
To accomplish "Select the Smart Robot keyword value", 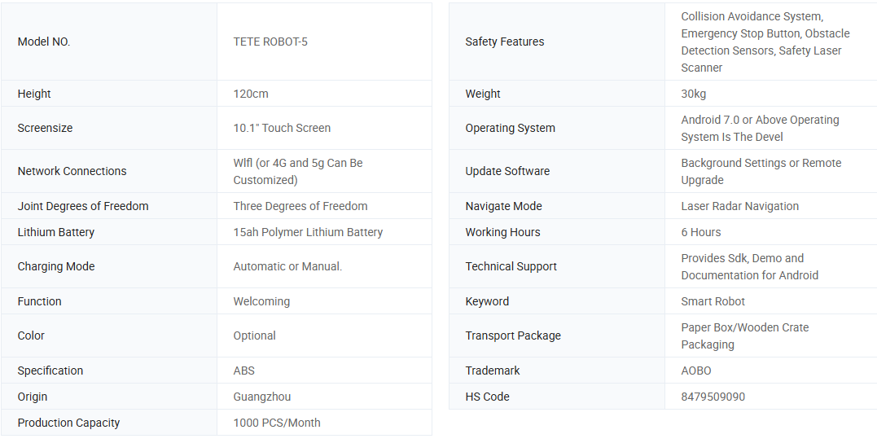I will pyautogui.click(x=713, y=301).
